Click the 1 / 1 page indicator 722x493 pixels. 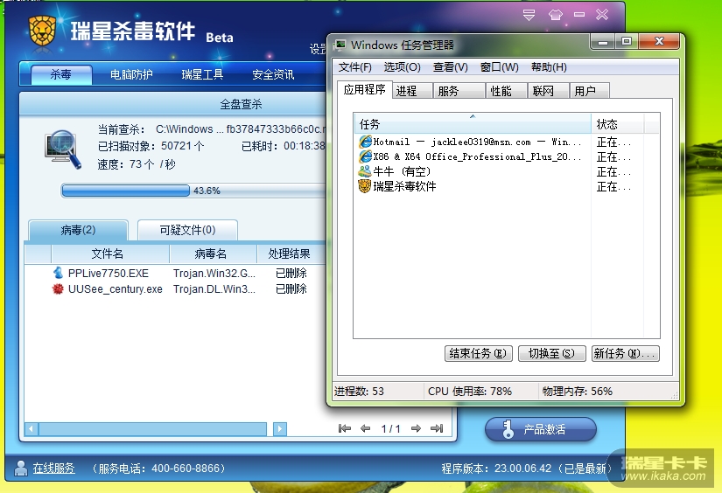click(x=390, y=428)
